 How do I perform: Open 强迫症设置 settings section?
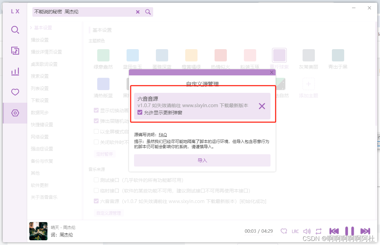[42, 149]
